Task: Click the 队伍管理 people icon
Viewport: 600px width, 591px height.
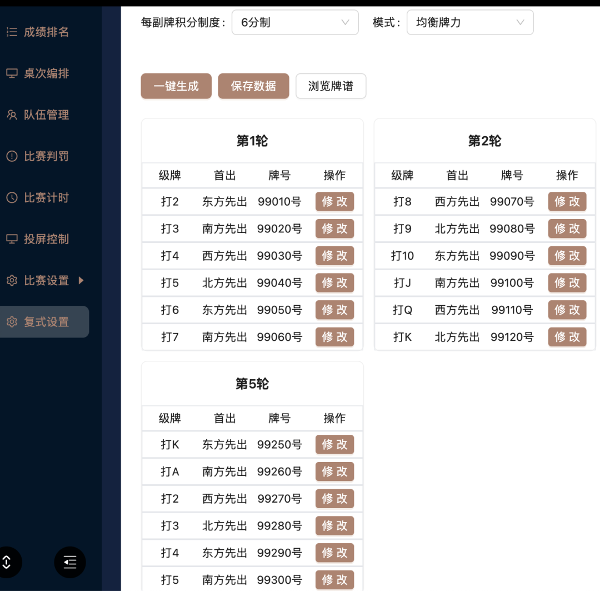Action: coord(12,115)
